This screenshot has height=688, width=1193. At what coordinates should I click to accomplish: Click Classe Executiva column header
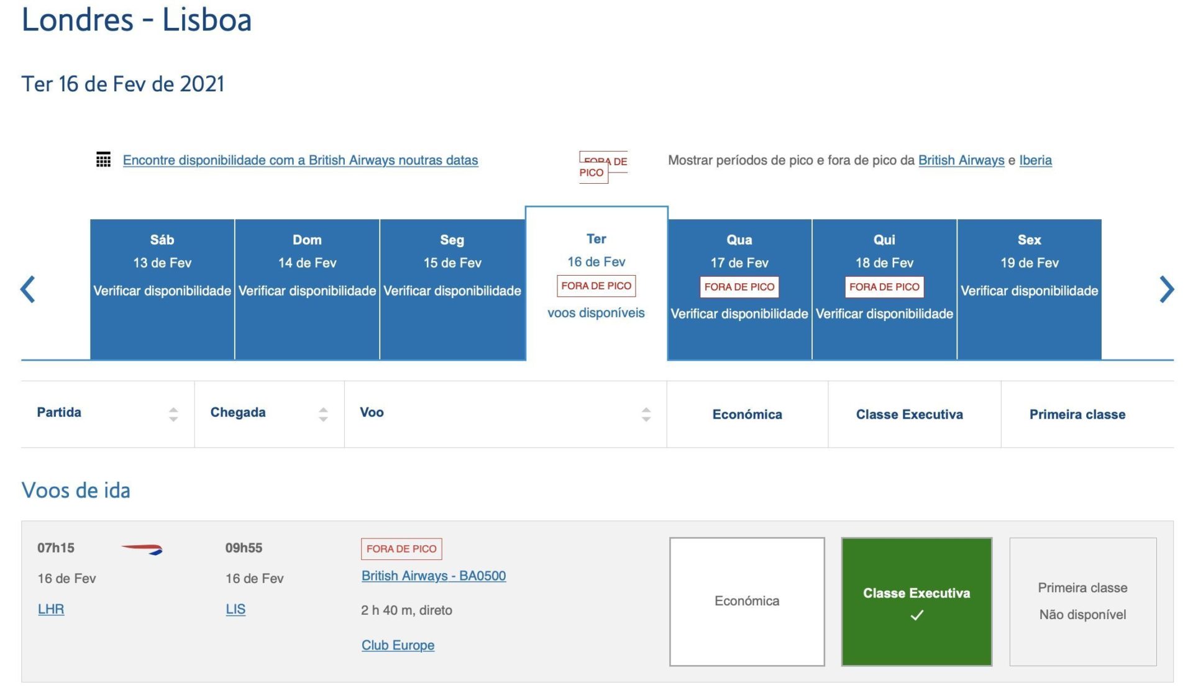(x=909, y=414)
